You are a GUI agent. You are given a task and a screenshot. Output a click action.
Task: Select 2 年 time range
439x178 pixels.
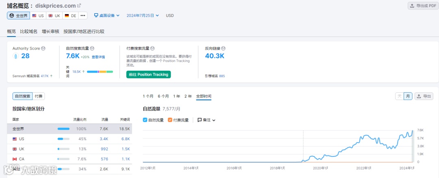pos(188,96)
